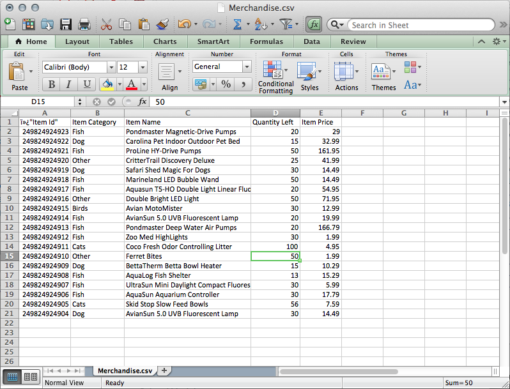Switch to the SmartArt tab
This screenshot has height=389, width=510.
point(213,42)
